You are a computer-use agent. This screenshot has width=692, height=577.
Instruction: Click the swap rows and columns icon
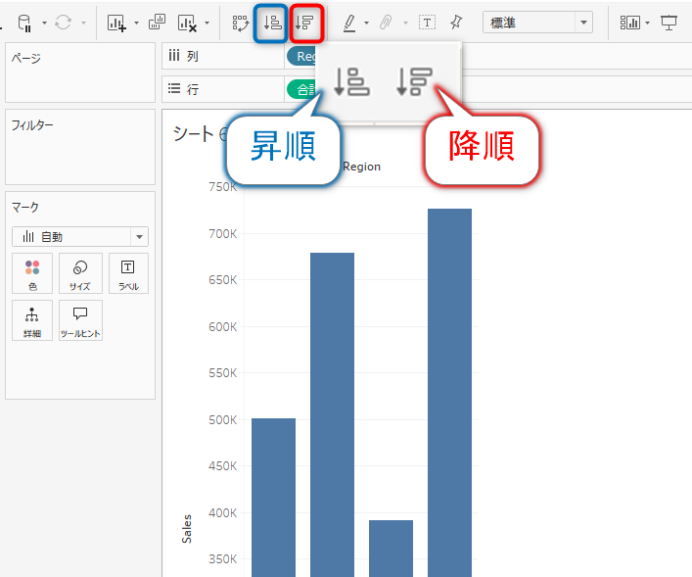[240, 23]
